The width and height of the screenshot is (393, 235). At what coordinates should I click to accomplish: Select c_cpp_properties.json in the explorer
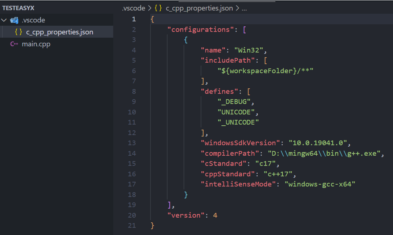57,32
